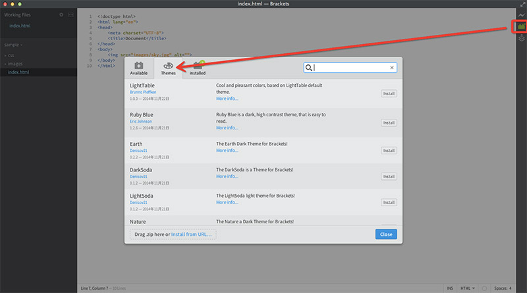Open More info for LightSoda
The width and height of the screenshot is (527, 293).
click(x=227, y=202)
